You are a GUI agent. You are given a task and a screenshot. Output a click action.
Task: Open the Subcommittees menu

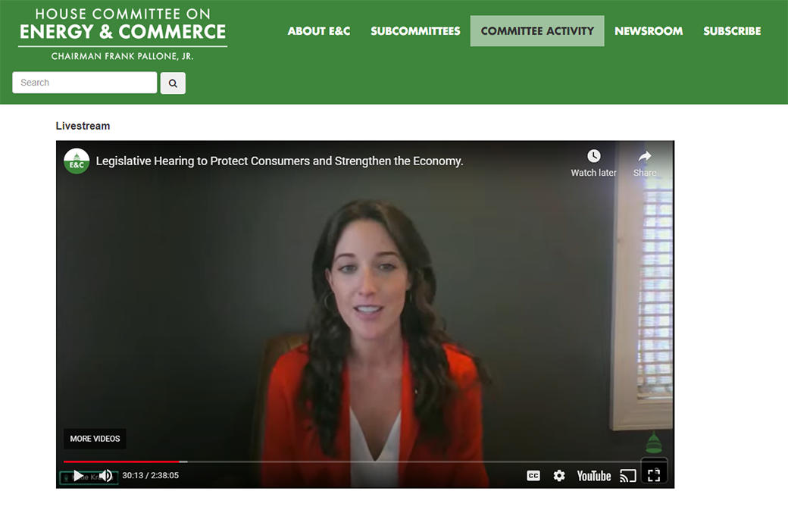pyautogui.click(x=415, y=31)
